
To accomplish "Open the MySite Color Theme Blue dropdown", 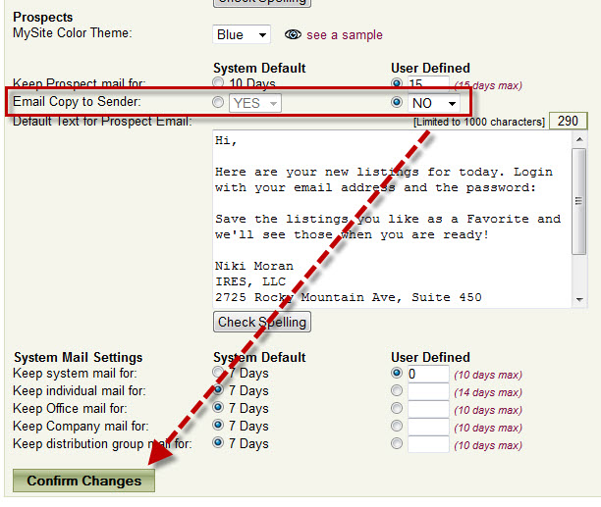I will 242,34.
